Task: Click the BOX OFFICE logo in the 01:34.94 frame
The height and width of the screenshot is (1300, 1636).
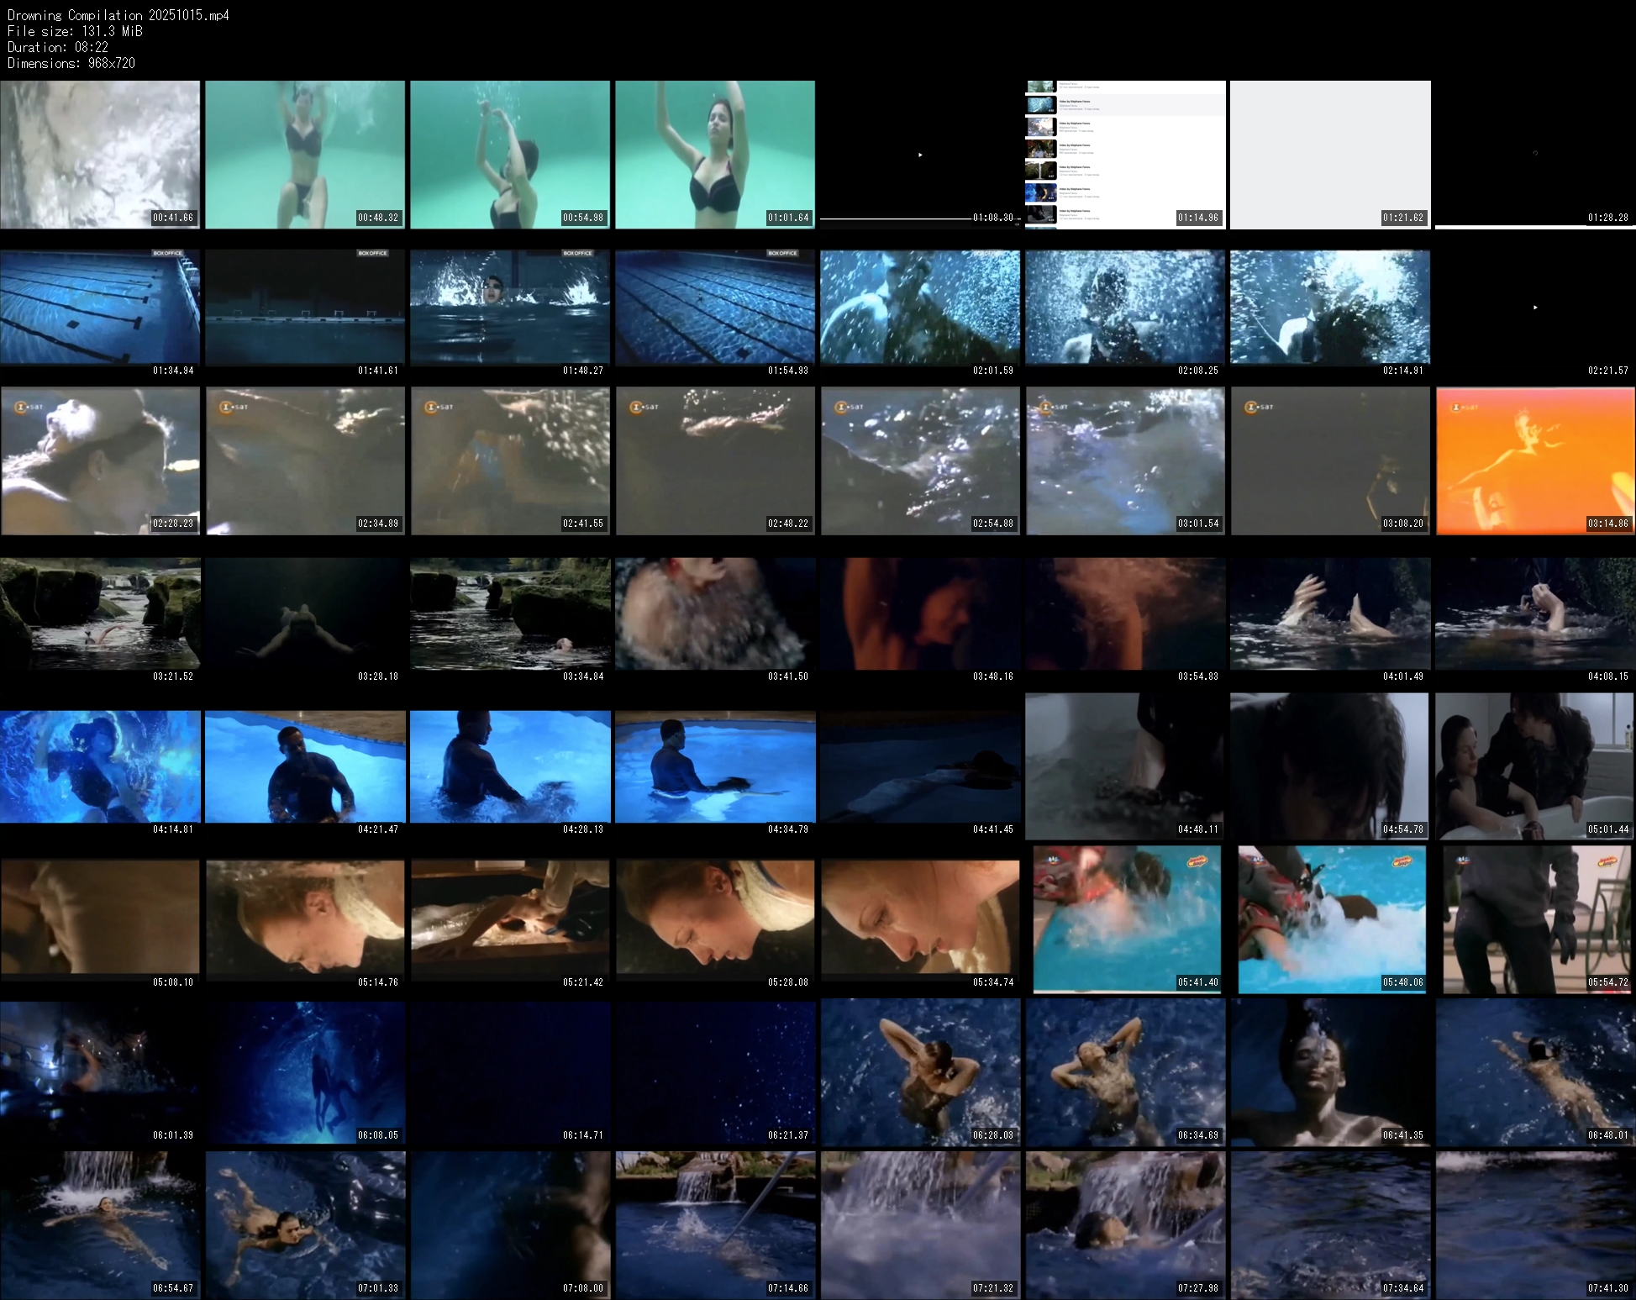Action: point(167,253)
